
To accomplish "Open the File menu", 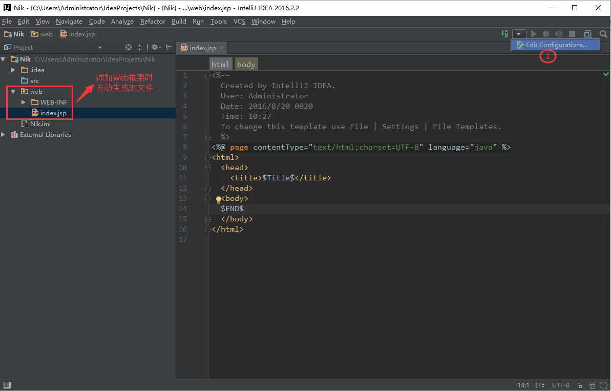I will coord(7,22).
